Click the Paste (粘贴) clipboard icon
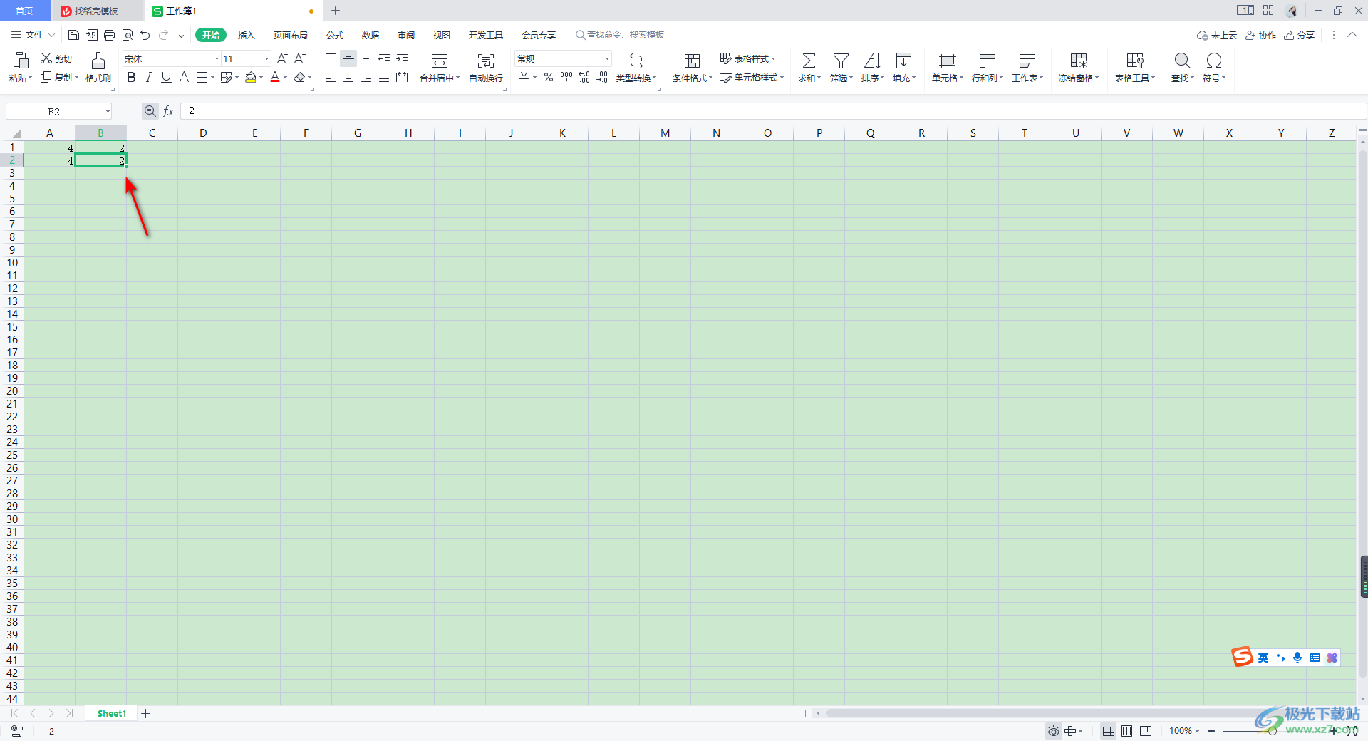 click(x=21, y=60)
